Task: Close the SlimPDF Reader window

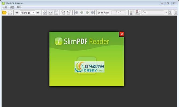Action: pyautogui.click(x=174, y=3)
